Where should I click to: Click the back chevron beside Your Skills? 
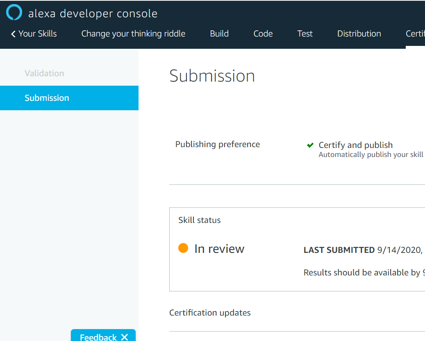coord(13,34)
